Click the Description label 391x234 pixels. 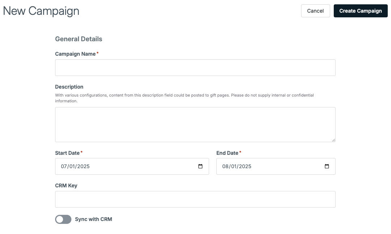(69, 87)
